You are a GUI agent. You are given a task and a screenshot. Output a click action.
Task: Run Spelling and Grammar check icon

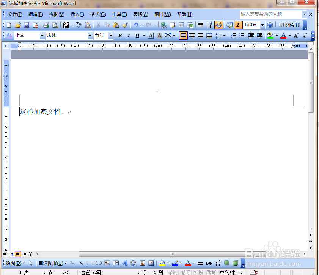(79, 25)
